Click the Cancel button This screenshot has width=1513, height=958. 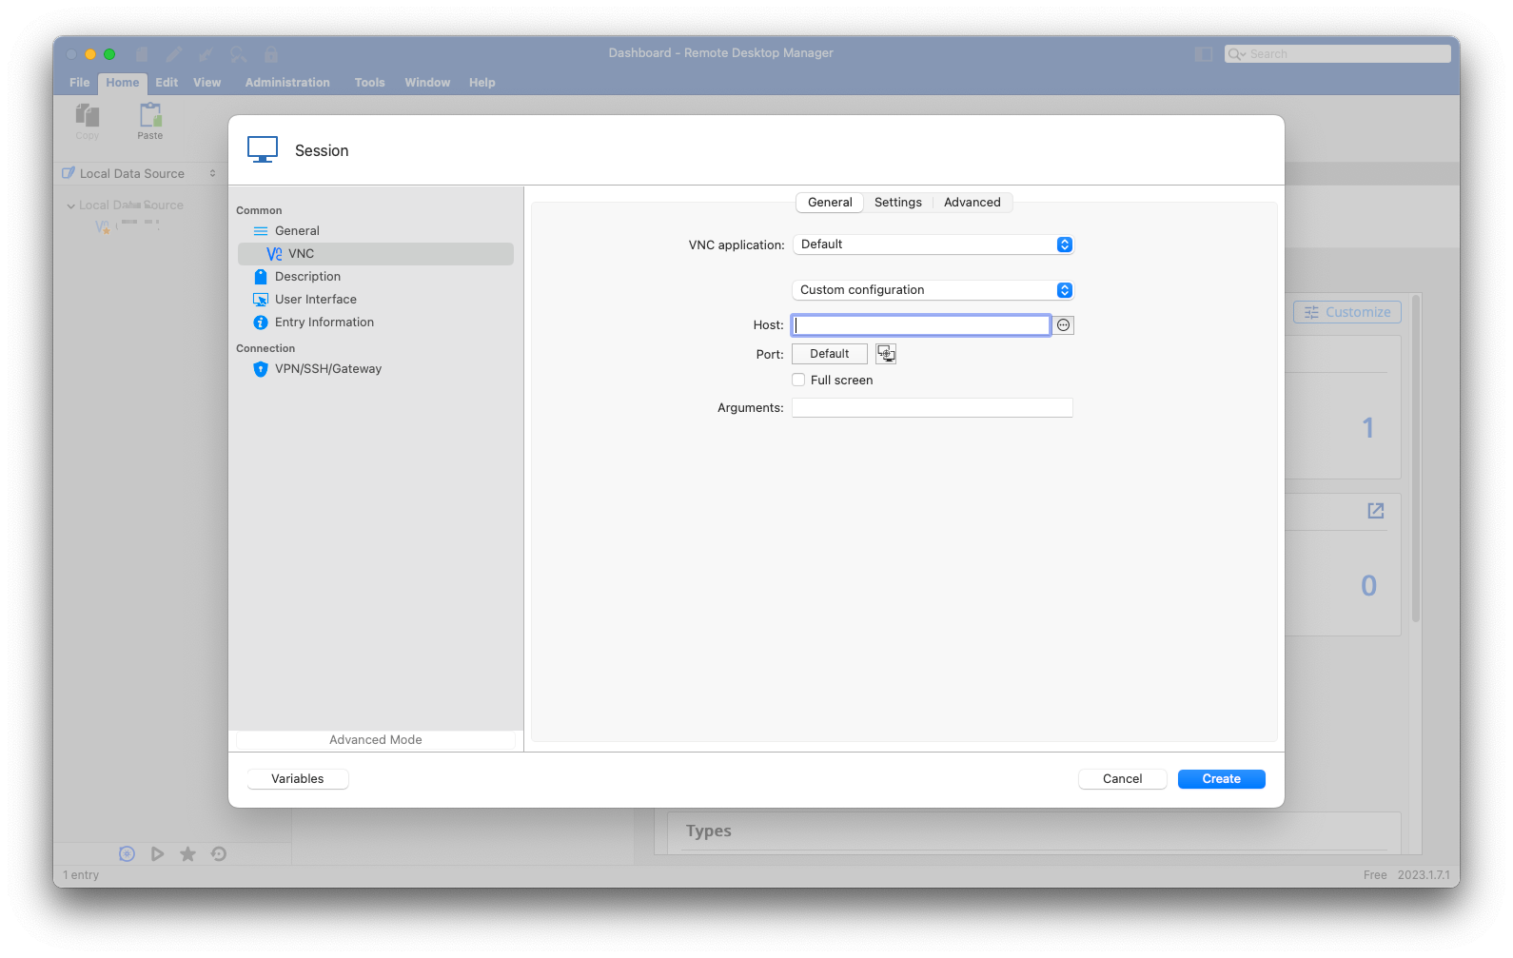click(1123, 779)
